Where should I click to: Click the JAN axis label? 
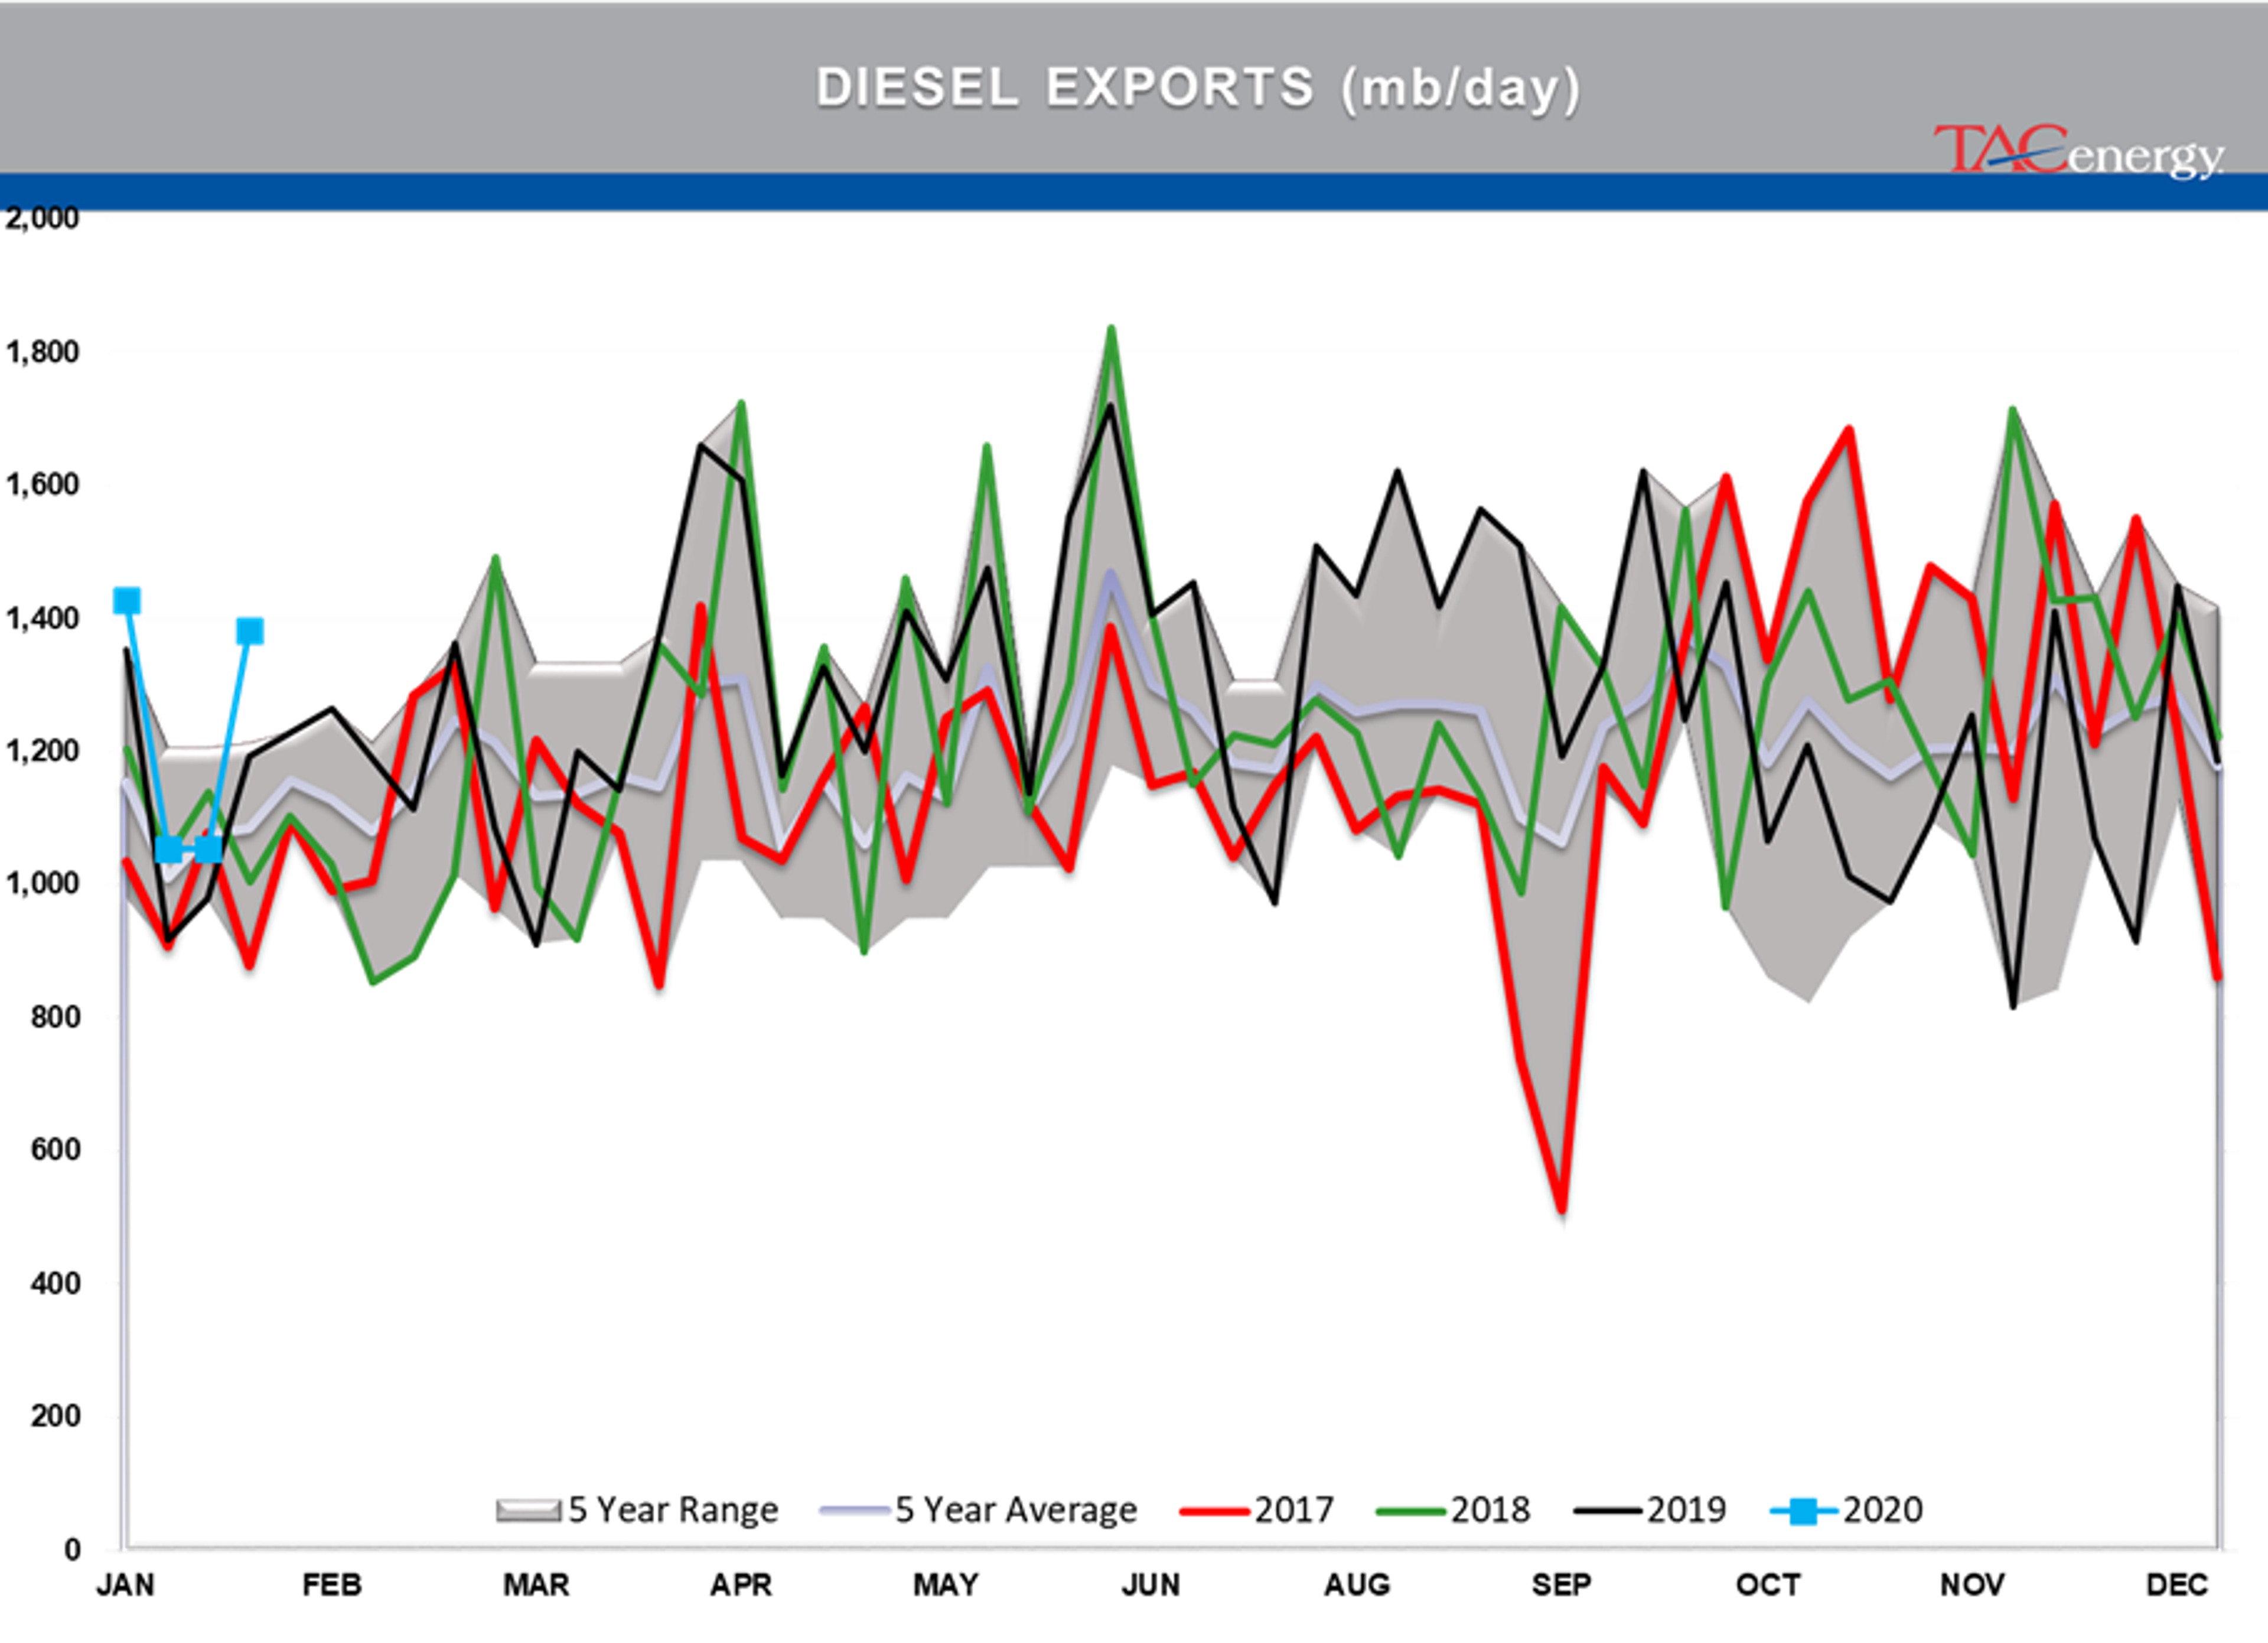pos(126,1585)
